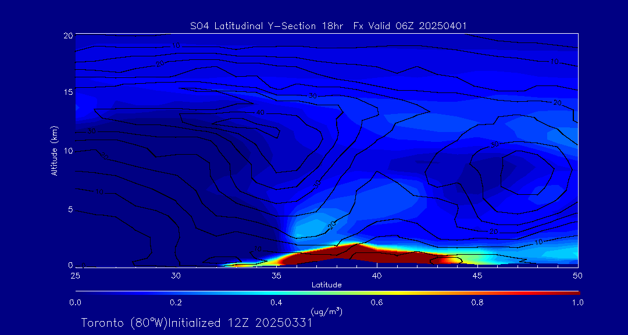Click the x-axis tick label '35'
Viewport: 628px width, 335px height.
(276, 276)
